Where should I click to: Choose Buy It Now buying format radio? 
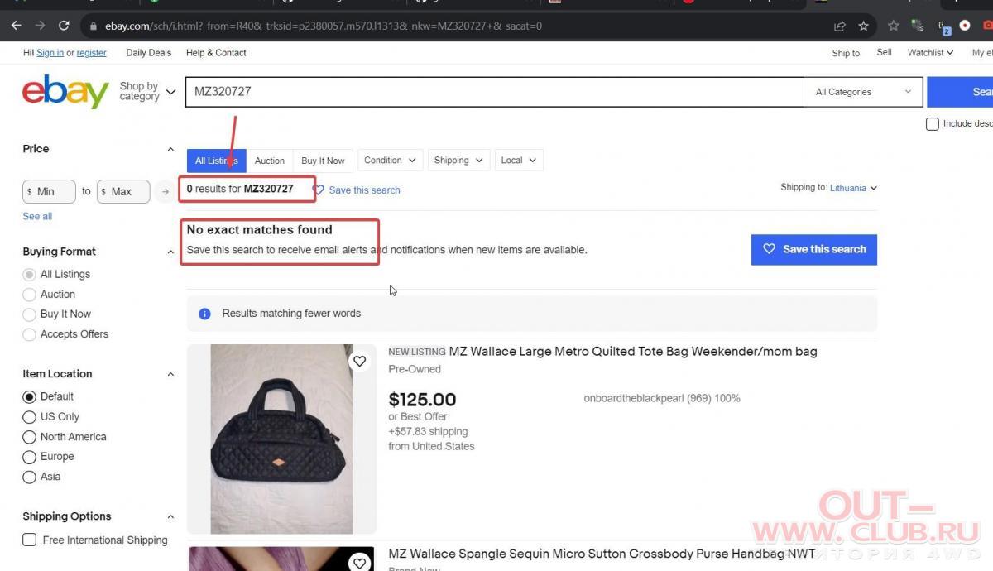coord(29,314)
